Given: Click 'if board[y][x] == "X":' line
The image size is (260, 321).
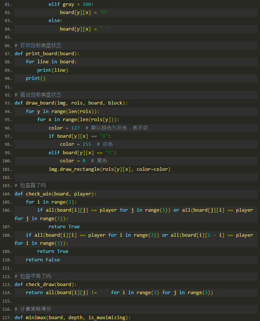Looking at the screenshot, I should [x=80, y=136].
